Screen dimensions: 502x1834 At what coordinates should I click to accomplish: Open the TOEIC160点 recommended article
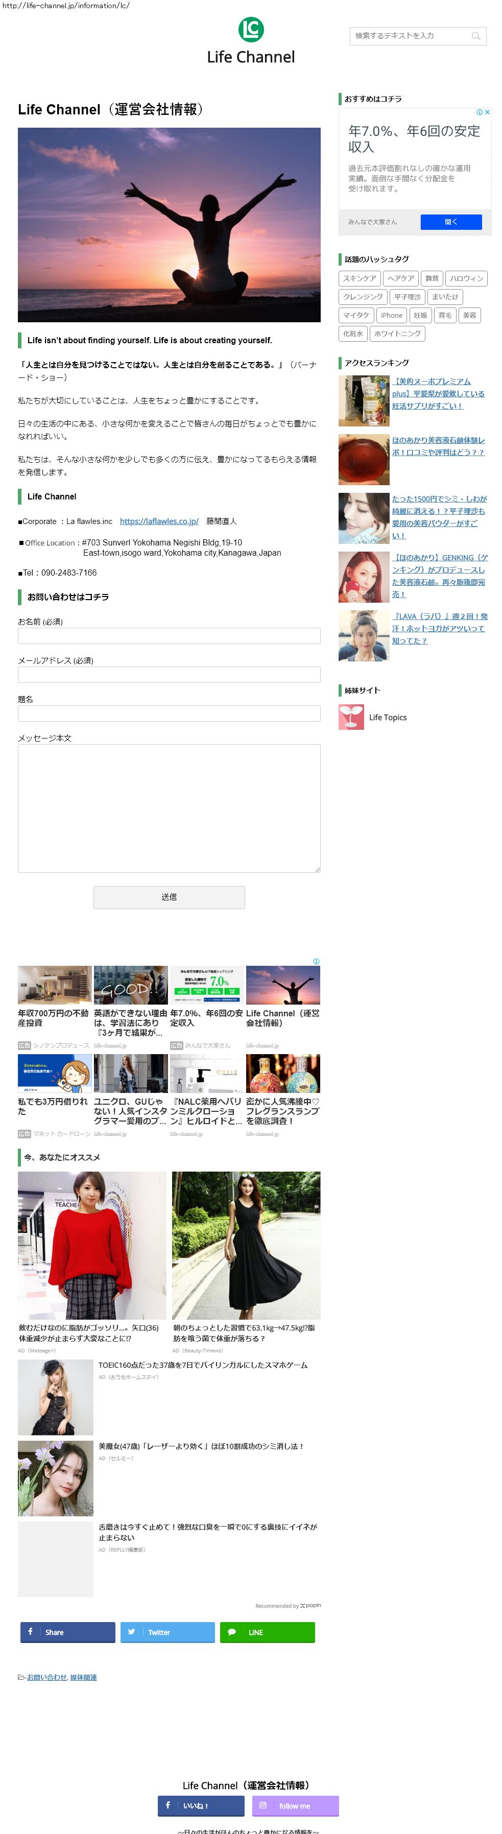pos(203,1365)
